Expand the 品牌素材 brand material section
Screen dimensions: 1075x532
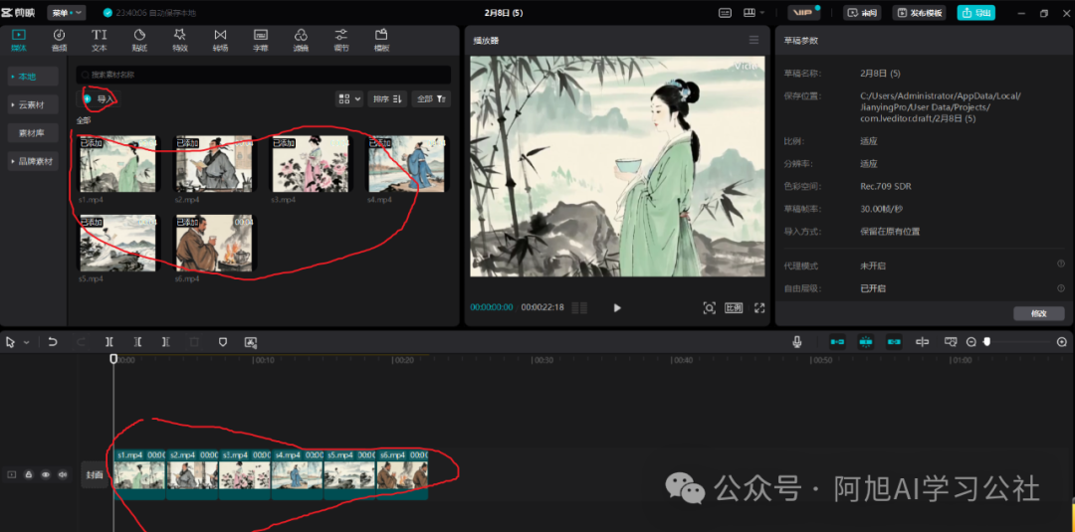point(32,161)
